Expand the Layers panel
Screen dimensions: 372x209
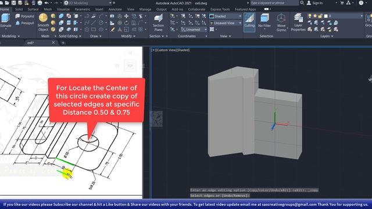click(x=327, y=36)
